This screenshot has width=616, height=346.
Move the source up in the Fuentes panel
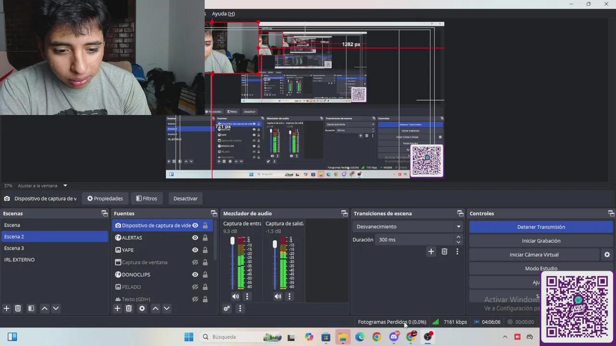click(155, 309)
